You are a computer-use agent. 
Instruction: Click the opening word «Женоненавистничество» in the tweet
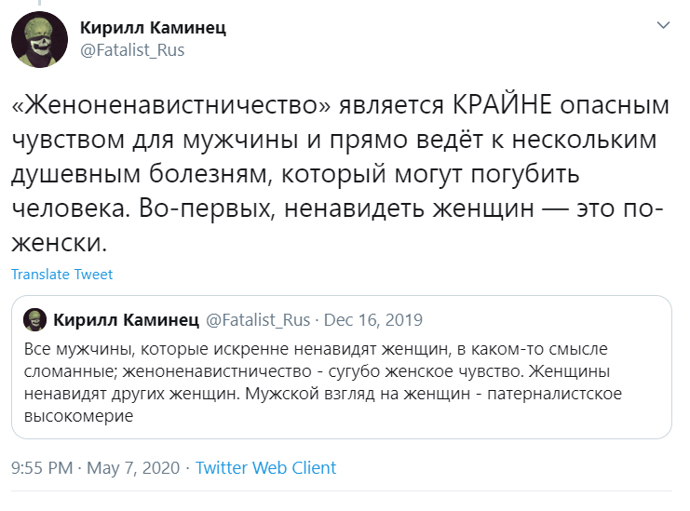pos(171,104)
